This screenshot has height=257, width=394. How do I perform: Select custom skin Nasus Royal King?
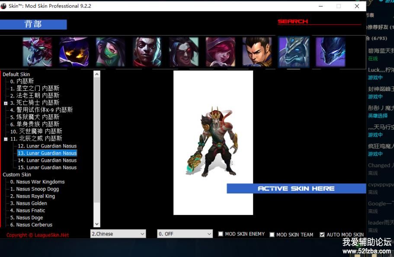click(32, 196)
